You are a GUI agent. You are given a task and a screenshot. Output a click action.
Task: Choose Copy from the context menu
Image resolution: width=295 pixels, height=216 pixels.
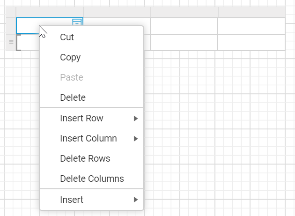tap(92, 57)
